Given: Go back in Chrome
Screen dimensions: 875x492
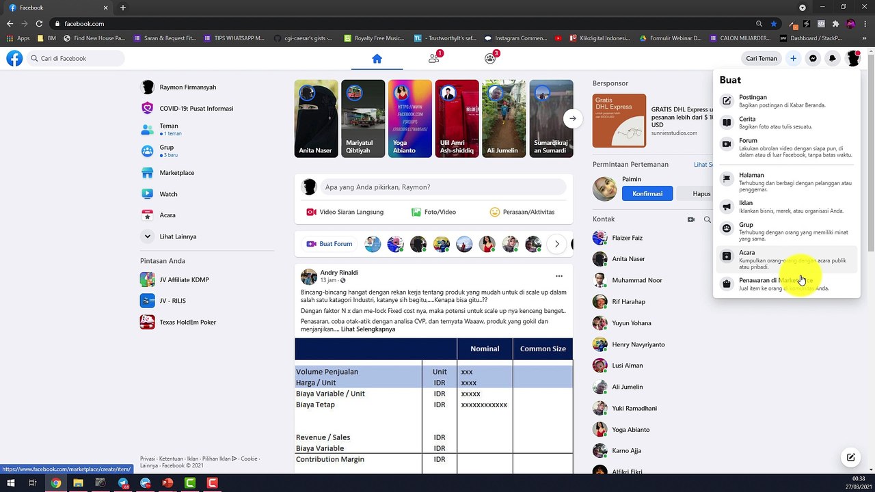Looking at the screenshot, I should 10,23.
